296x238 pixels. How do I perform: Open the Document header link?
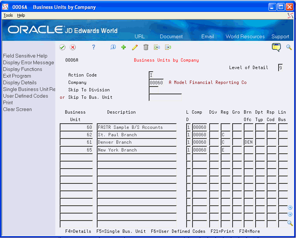(171, 36)
